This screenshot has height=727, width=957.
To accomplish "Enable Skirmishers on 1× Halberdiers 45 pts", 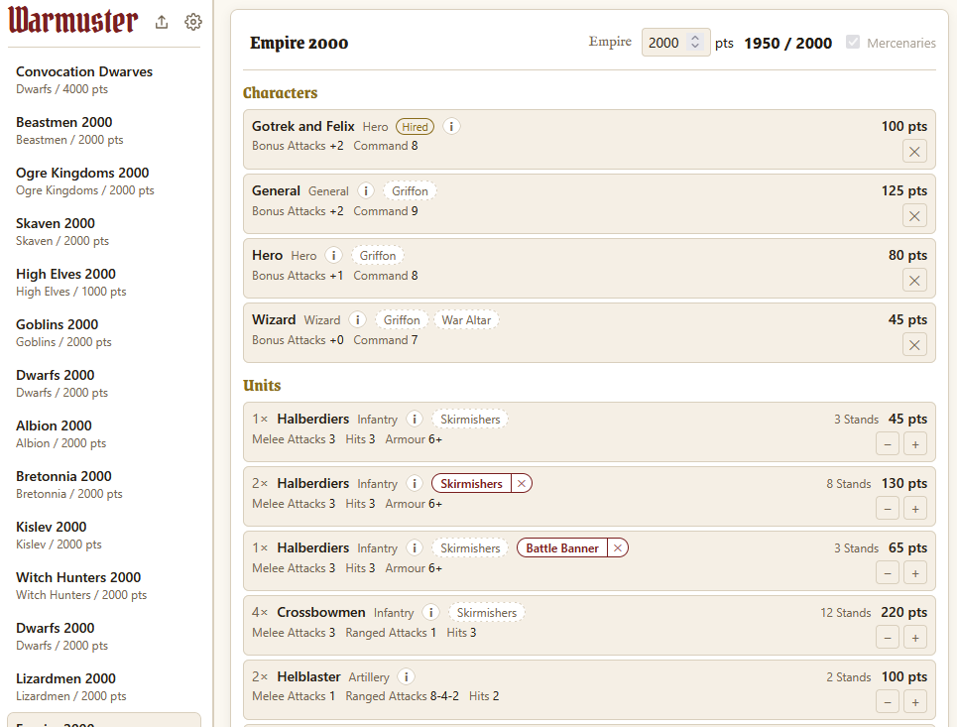I will click(x=470, y=420).
